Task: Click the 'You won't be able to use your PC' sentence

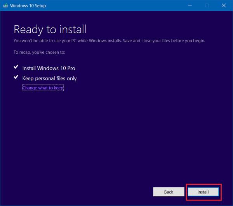Action: tap(110, 41)
